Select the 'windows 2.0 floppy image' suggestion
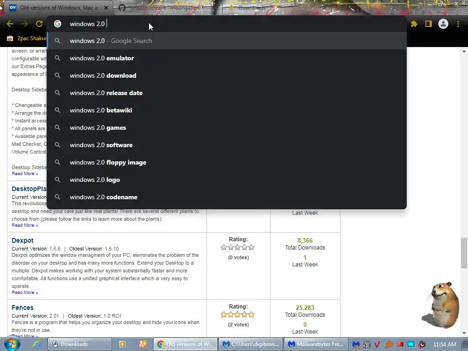Viewport: 468px width, 351px height. 227,162
